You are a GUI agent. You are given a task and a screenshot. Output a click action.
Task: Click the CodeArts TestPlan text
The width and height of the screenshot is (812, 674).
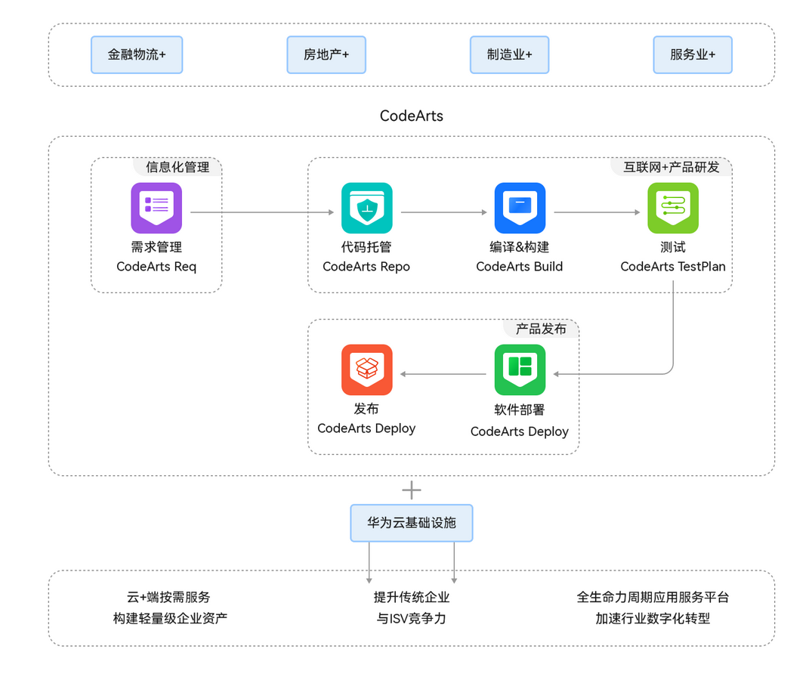[x=673, y=267]
